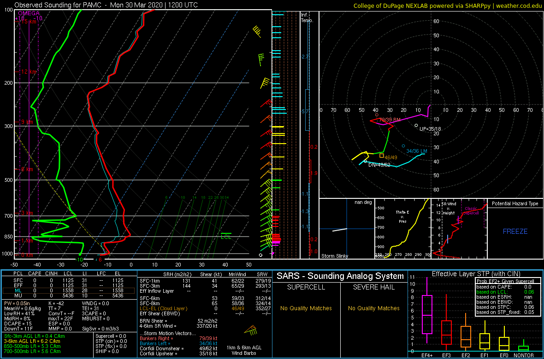This screenshot has width=544, height=359.
Task: Select the MU parcel row
Action: point(70,296)
